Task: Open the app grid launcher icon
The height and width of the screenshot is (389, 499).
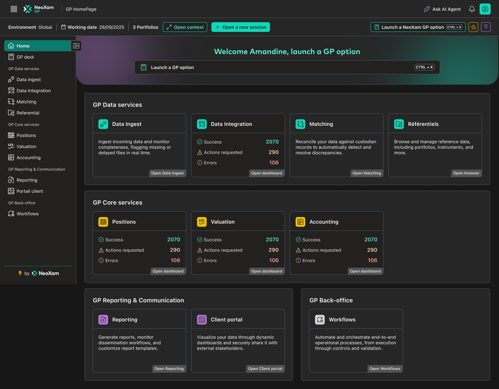Action: click(x=14, y=9)
